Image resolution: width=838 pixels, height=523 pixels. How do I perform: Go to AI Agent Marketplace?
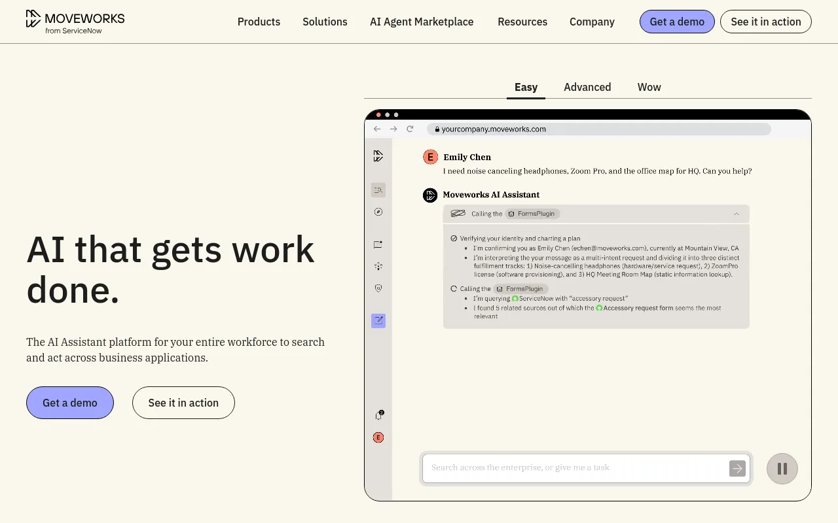coord(422,22)
